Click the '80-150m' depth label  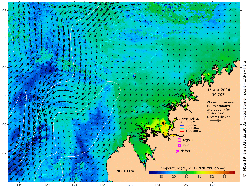point(192,129)
